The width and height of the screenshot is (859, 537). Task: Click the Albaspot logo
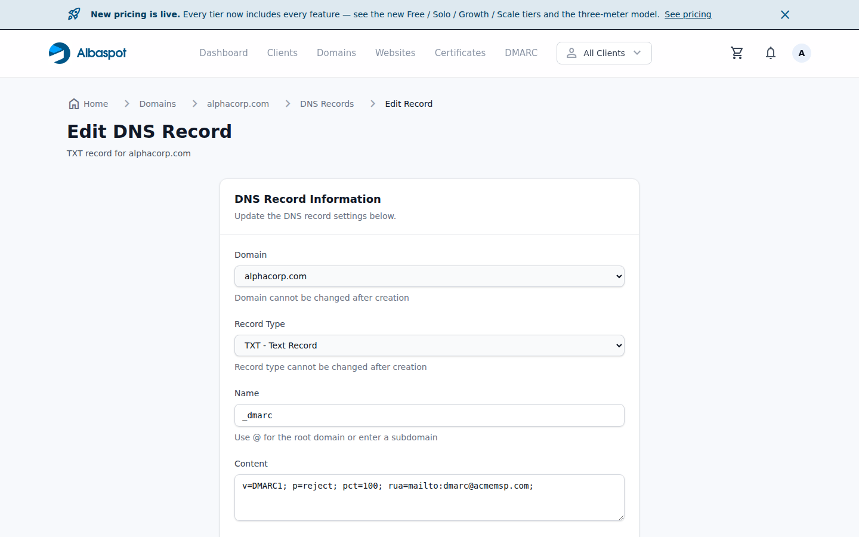coord(88,53)
